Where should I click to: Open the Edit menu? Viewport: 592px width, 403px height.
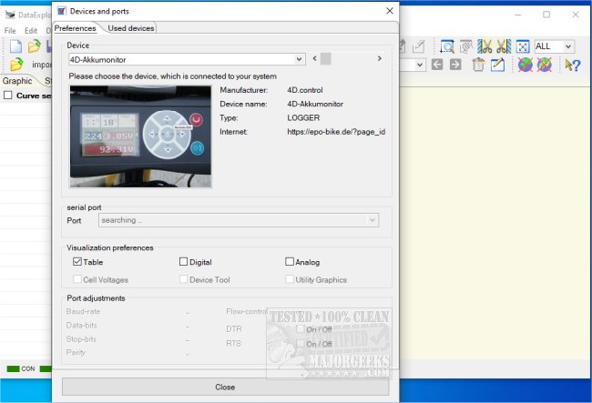31,31
